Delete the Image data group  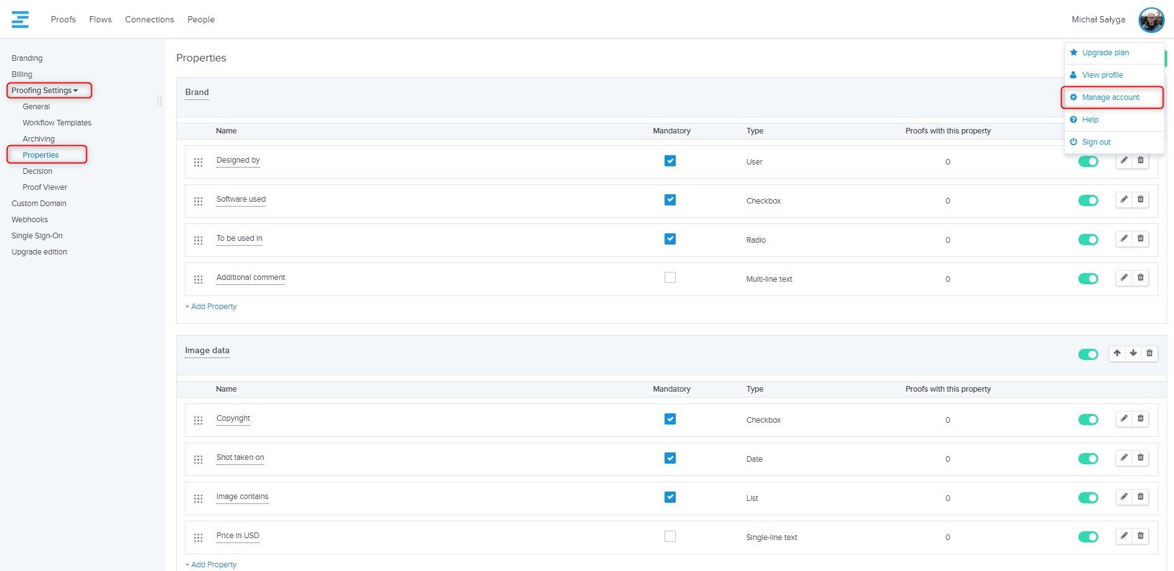click(1149, 353)
